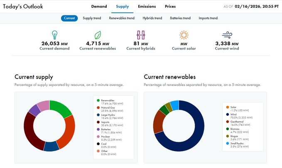Click the Wind legend color swatch
The image size is (282, 168).
tap(225, 114)
